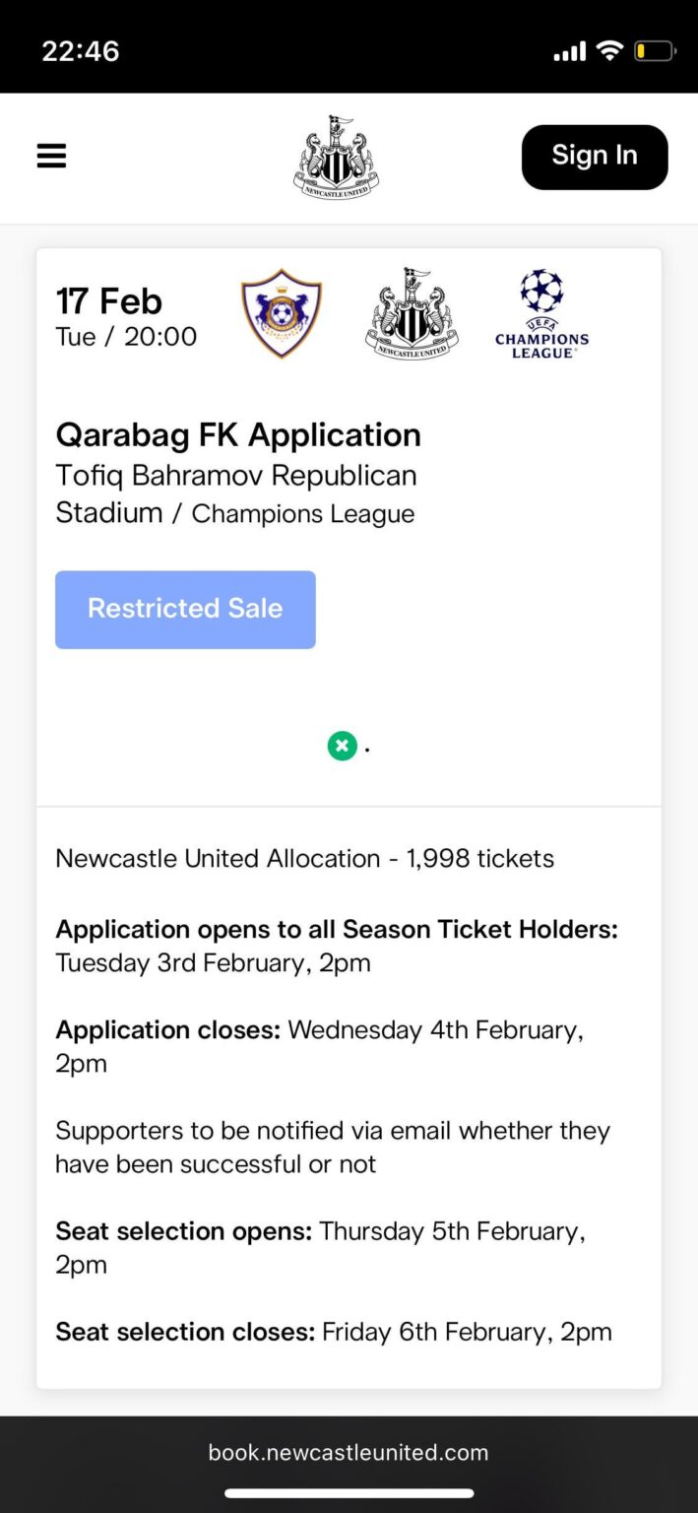Click the Sign In button

[594, 156]
